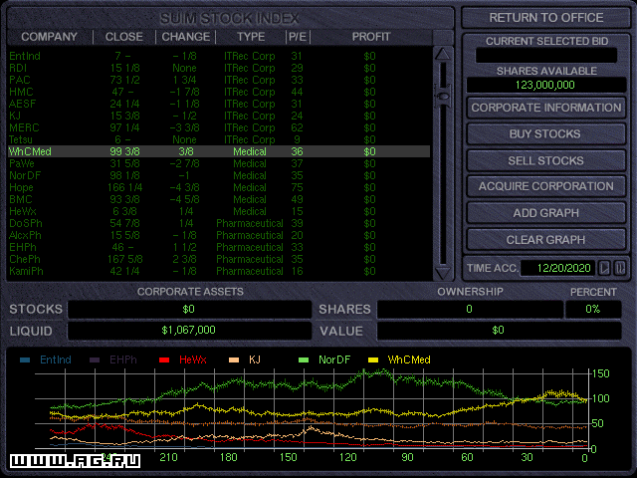This screenshot has width=637, height=478.
Task: Click the time acceleration play button
Action: (604, 267)
